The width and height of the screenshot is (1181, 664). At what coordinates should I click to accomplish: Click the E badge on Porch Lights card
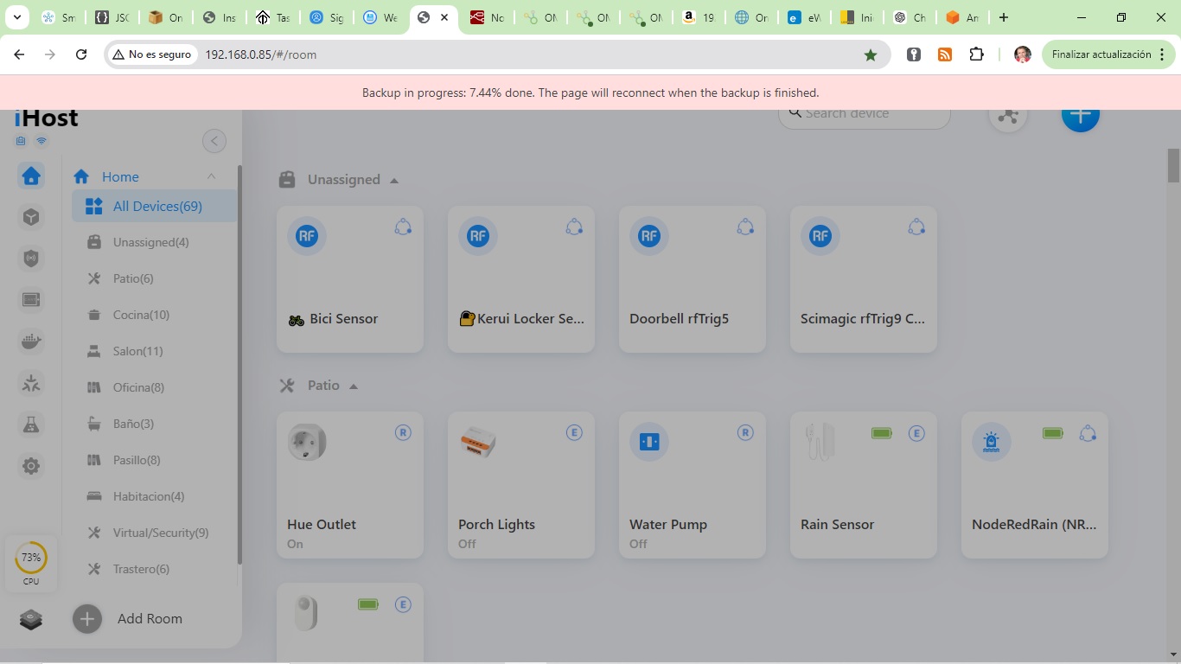click(574, 432)
